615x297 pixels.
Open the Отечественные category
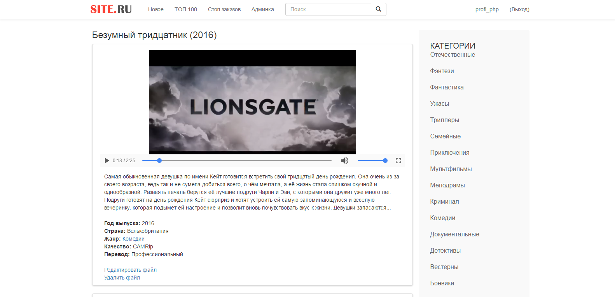tap(453, 55)
